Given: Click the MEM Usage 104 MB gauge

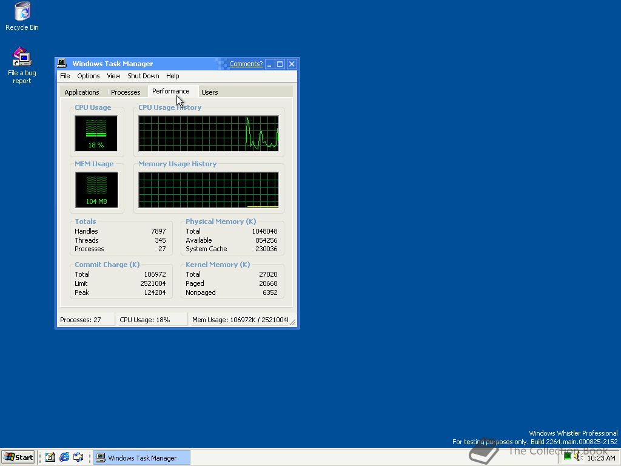Looking at the screenshot, I should pos(96,190).
